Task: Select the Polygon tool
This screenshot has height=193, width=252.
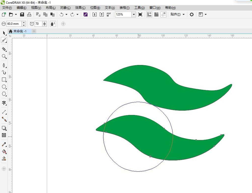Action: pyautogui.click(x=4, y=94)
